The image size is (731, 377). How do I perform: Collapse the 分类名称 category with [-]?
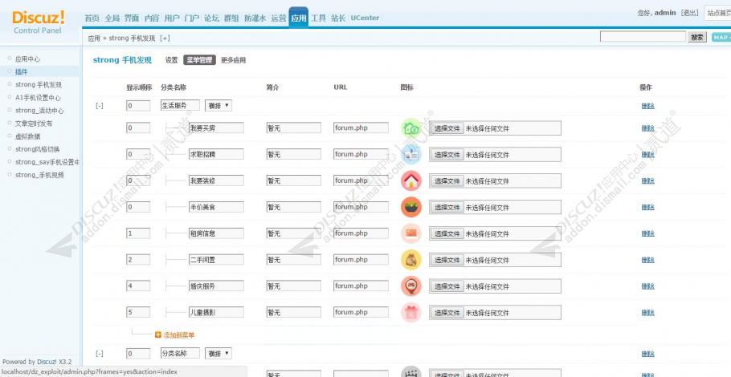[x=100, y=353]
